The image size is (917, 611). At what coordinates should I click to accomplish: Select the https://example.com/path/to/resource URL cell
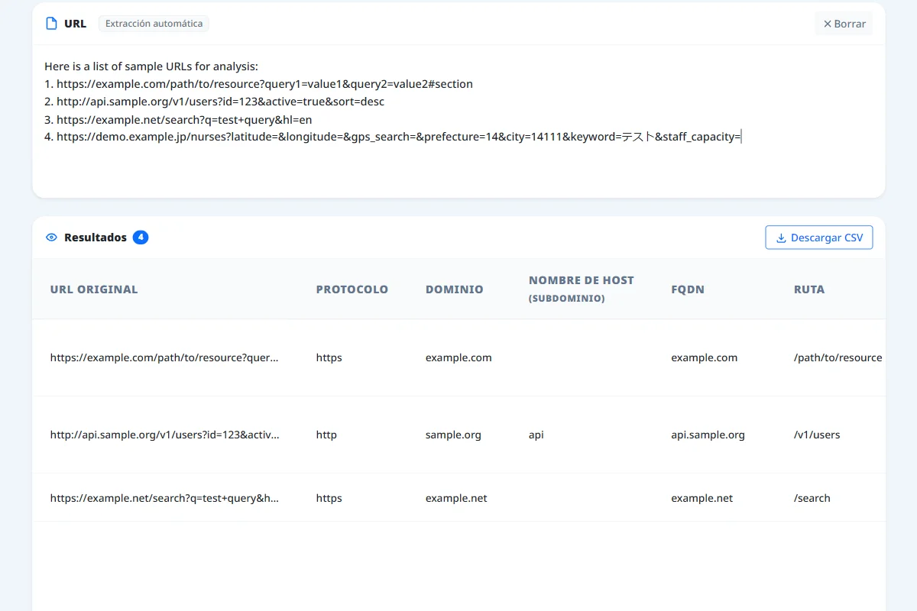point(164,357)
